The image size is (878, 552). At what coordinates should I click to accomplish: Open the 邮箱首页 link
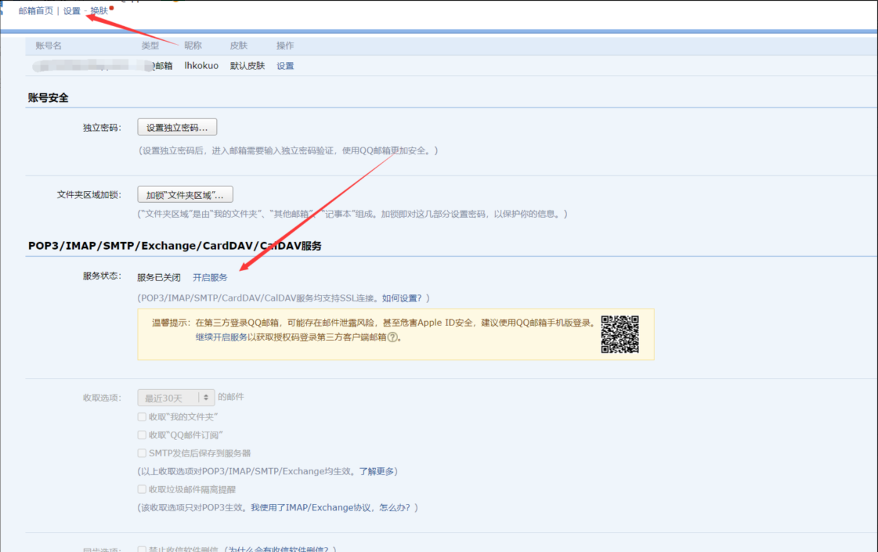point(36,11)
